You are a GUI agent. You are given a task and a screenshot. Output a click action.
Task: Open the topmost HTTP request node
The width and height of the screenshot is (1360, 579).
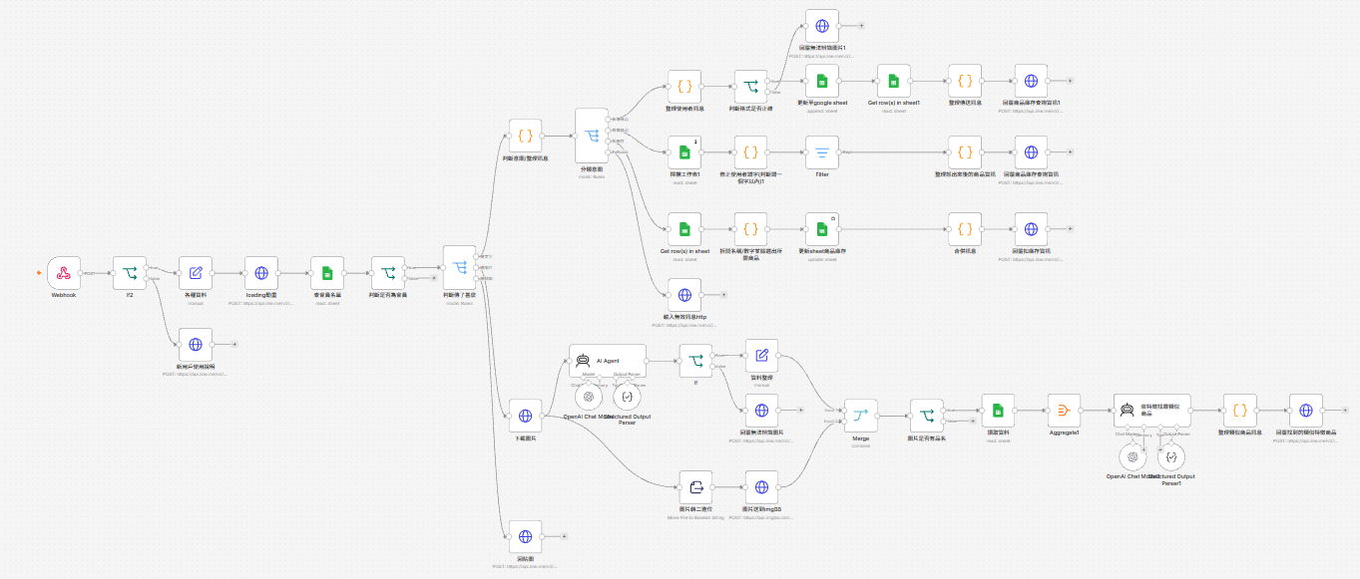pos(822,26)
